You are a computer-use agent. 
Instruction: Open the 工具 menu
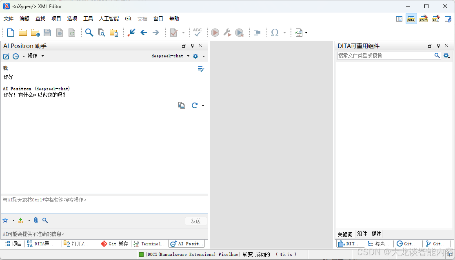88,18
